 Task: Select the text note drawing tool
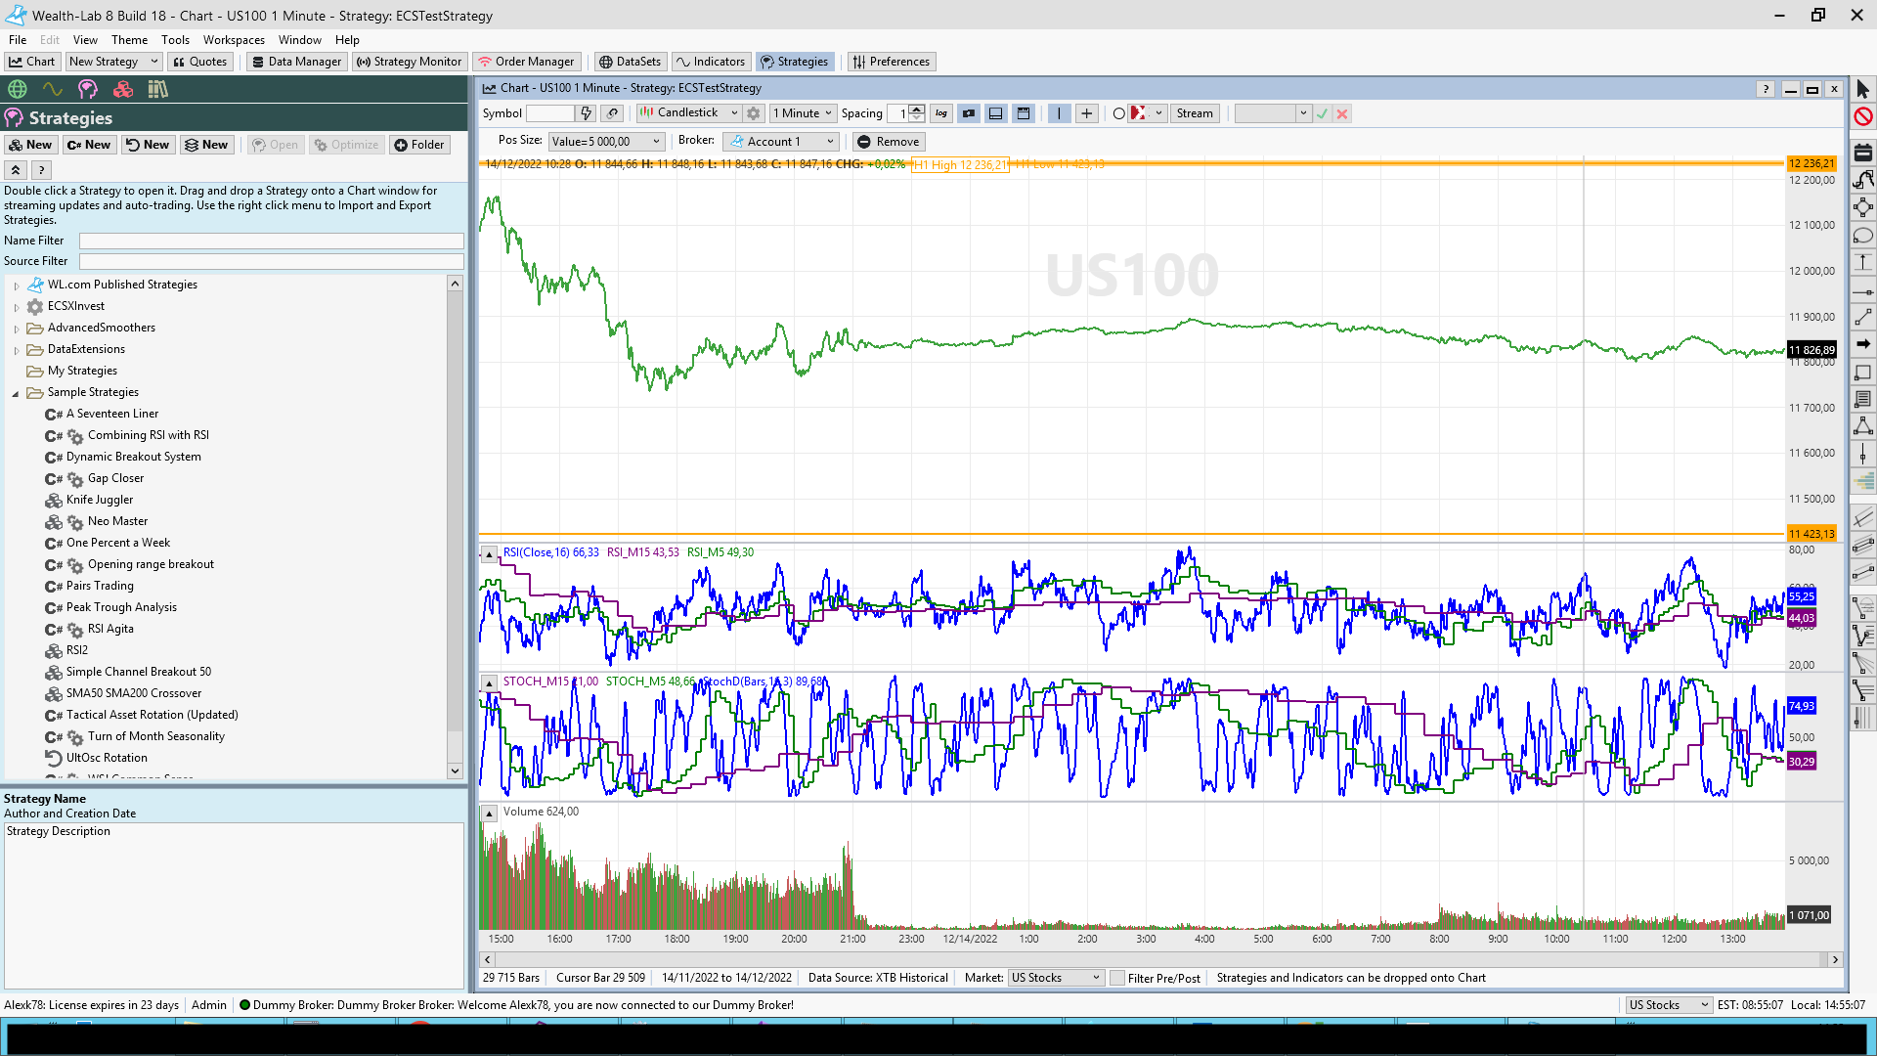coord(1862,399)
